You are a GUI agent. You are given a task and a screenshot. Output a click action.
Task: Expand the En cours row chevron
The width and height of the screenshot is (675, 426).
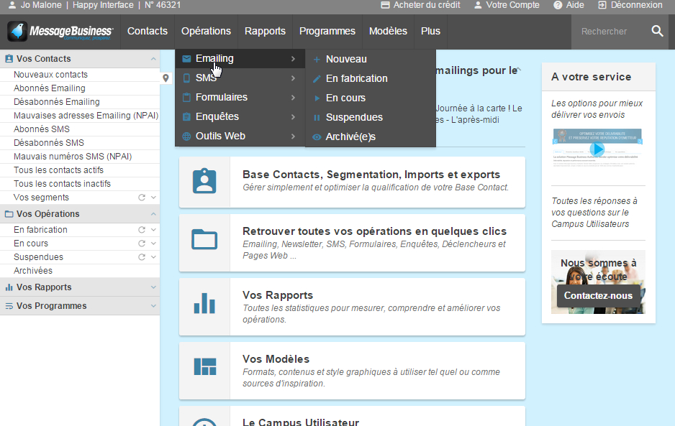pyautogui.click(x=153, y=244)
